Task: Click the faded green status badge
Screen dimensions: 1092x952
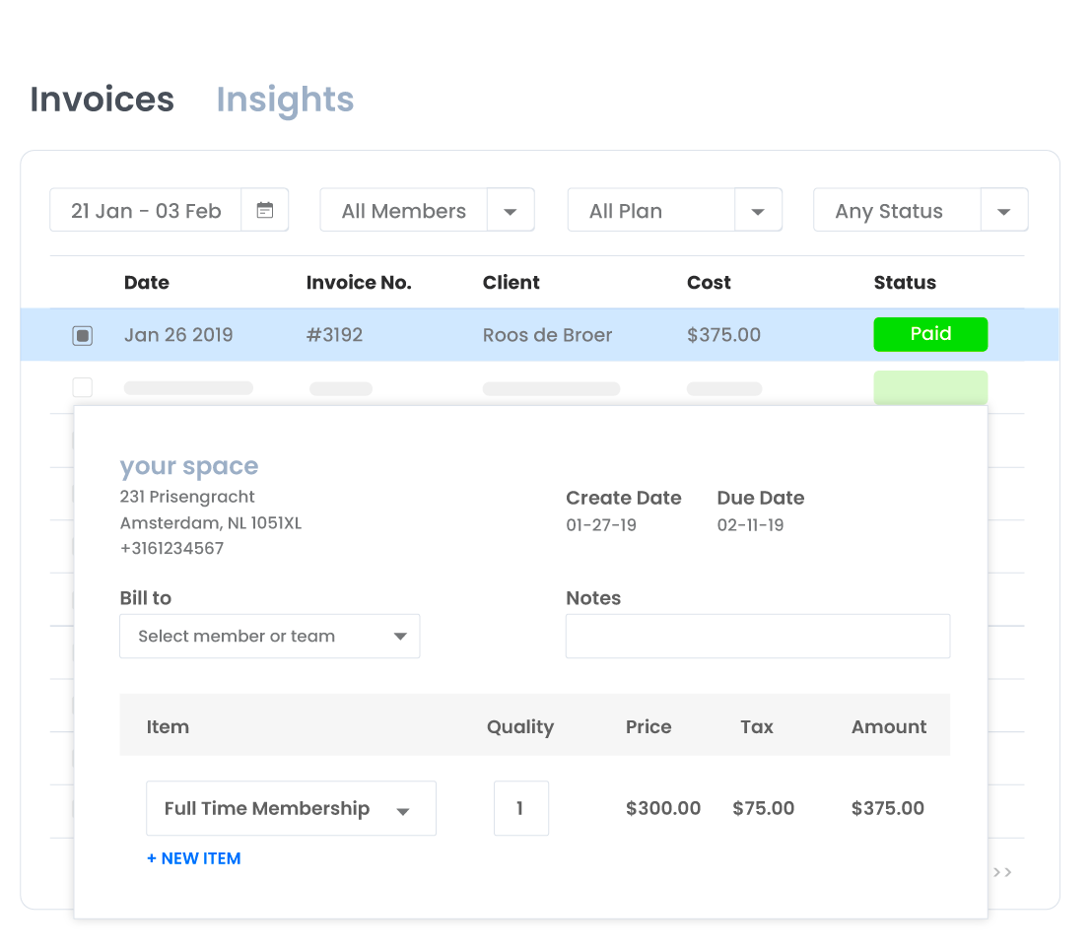Action: [x=930, y=387]
